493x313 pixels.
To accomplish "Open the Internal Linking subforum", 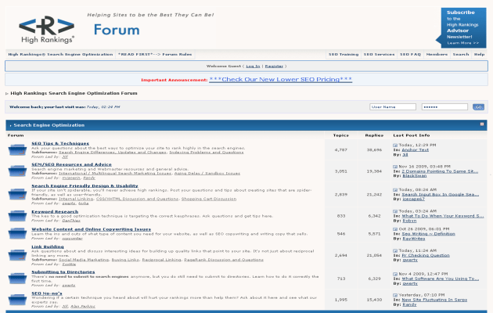I will pyautogui.click(x=76, y=199).
